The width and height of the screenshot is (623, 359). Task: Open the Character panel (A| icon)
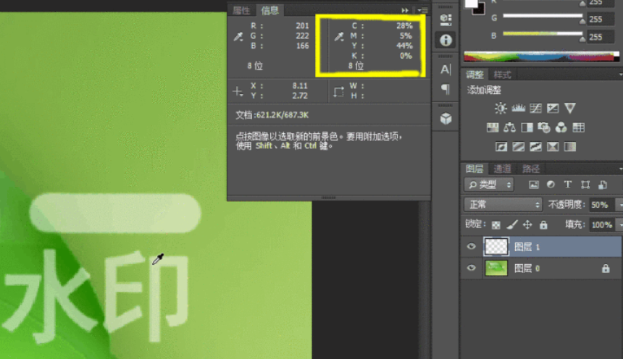(x=446, y=69)
